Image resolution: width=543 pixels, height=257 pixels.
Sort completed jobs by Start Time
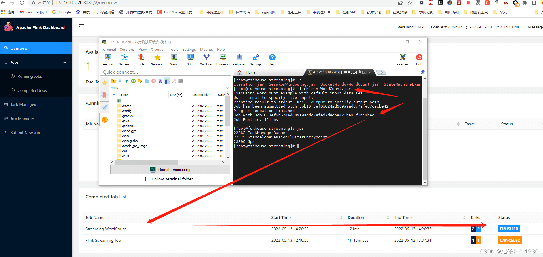tap(341, 217)
